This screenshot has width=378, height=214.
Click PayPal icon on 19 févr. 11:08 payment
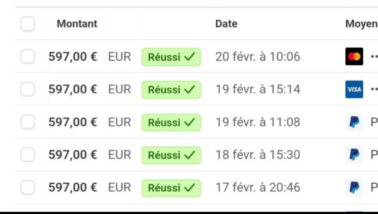pos(354,122)
